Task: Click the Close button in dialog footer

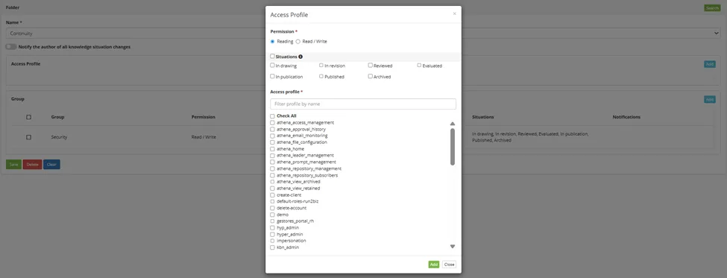Action: coord(449,265)
